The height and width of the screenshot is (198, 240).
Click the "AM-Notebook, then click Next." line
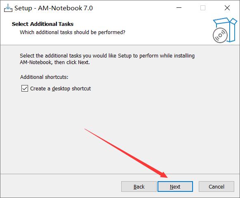coord(55,62)
